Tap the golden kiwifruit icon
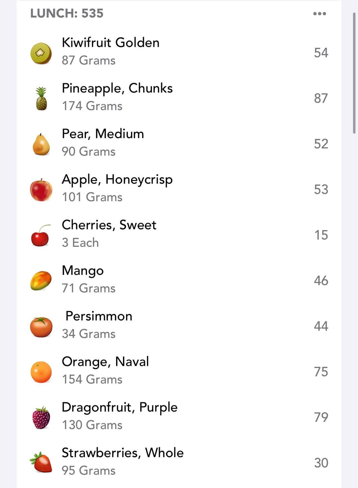 (41, 53)
